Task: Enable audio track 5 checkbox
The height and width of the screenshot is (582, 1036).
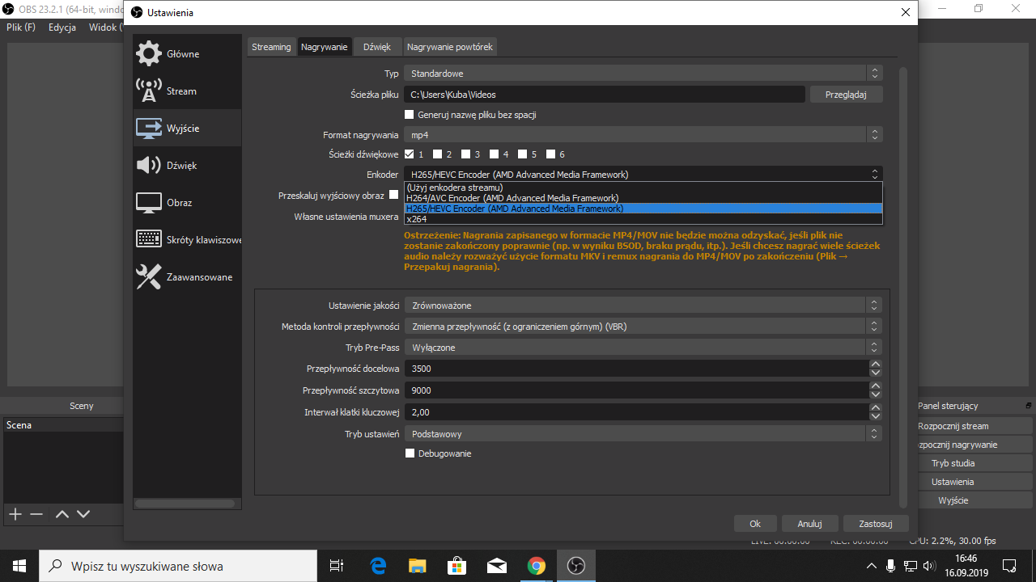Action: [x=523, y=154]
